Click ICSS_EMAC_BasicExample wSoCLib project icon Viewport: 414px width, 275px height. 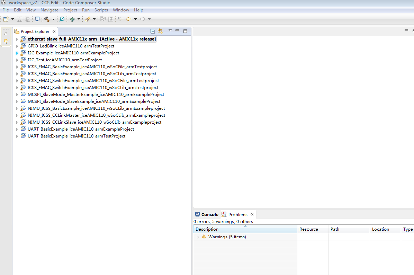point(23,74)
